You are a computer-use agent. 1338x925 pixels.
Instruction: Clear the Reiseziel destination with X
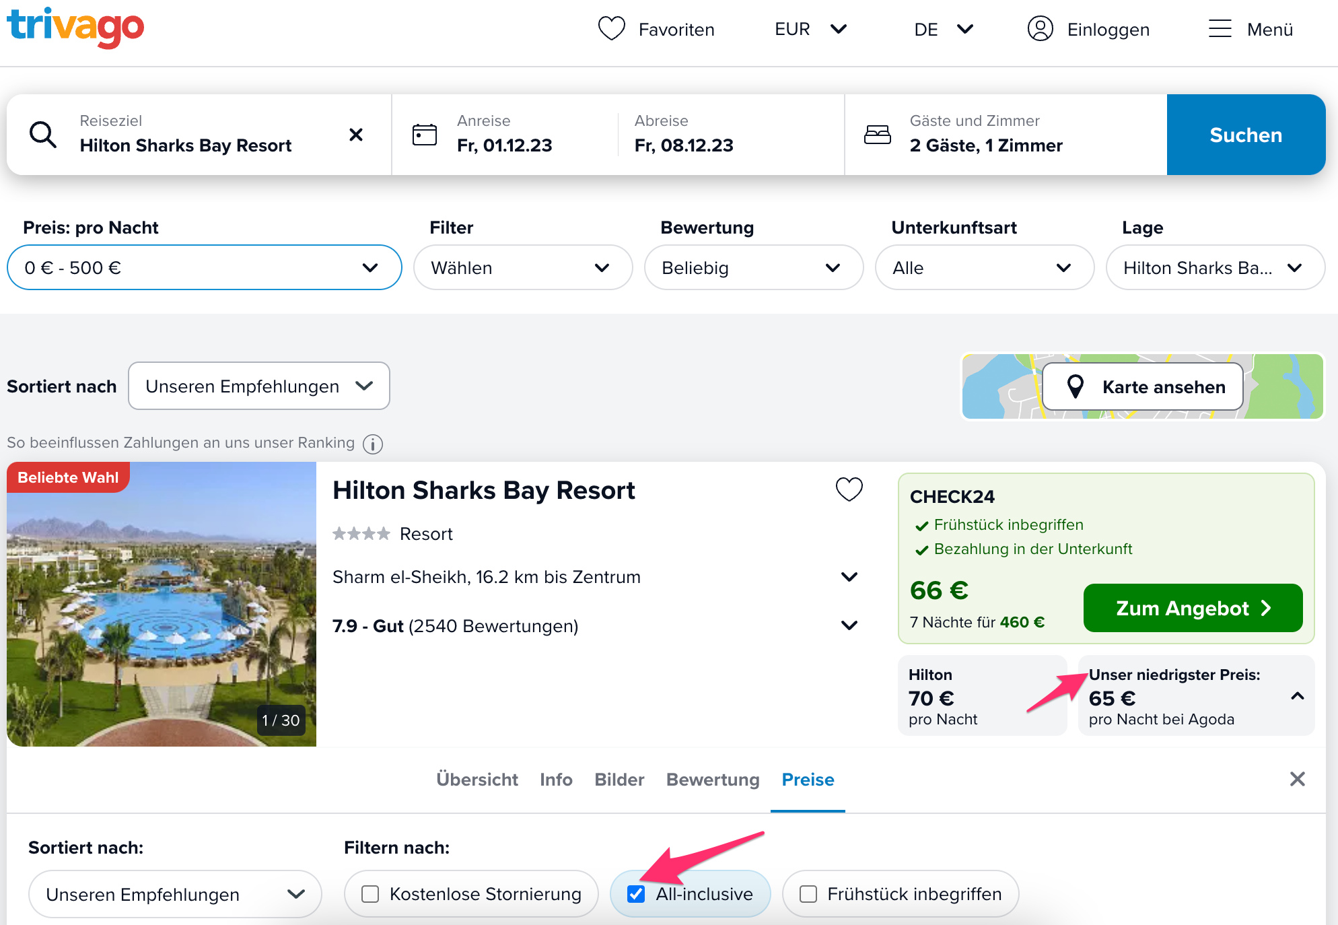[x=356, y=135]
